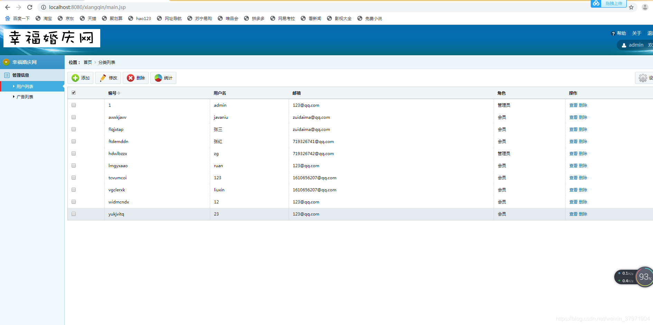Viewport: 653px width, 325px height.
Task: Open the 百度一下 bookmark
Action: click(x=18, y=19)
